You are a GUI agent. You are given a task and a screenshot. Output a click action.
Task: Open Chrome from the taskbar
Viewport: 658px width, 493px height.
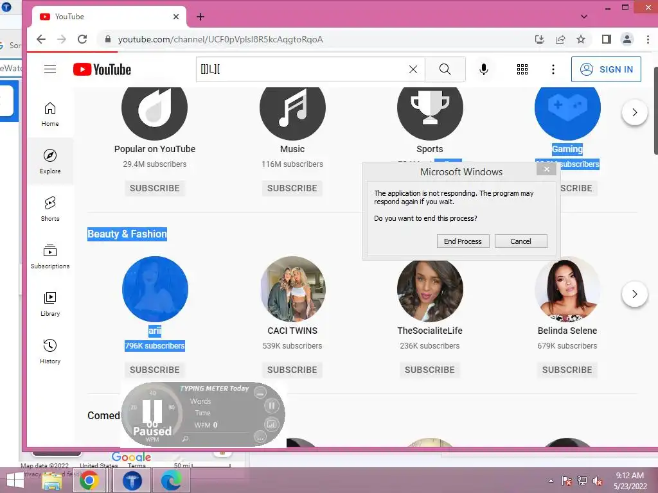click(89, 480)
